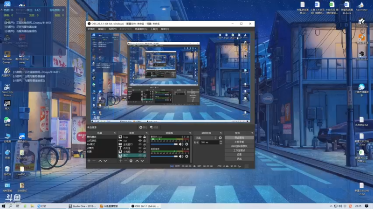Undock the mixer panel using its header icon

click(x=190, y=133)
